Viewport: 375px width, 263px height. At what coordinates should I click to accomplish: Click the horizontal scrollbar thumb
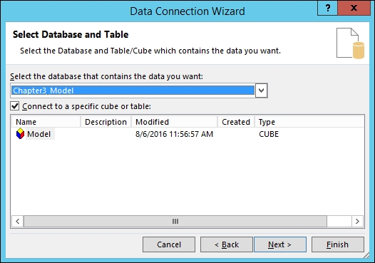coord(175,221)
